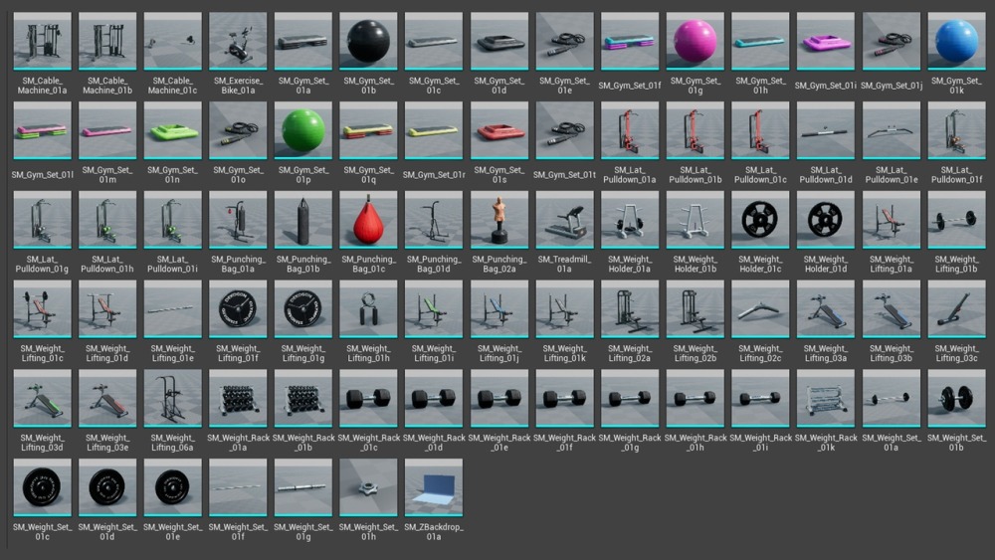The image size is (995, 560).
Task: Choose the blue ball SM_Gym_Set_01k
Action: click(x=957, y=41)
